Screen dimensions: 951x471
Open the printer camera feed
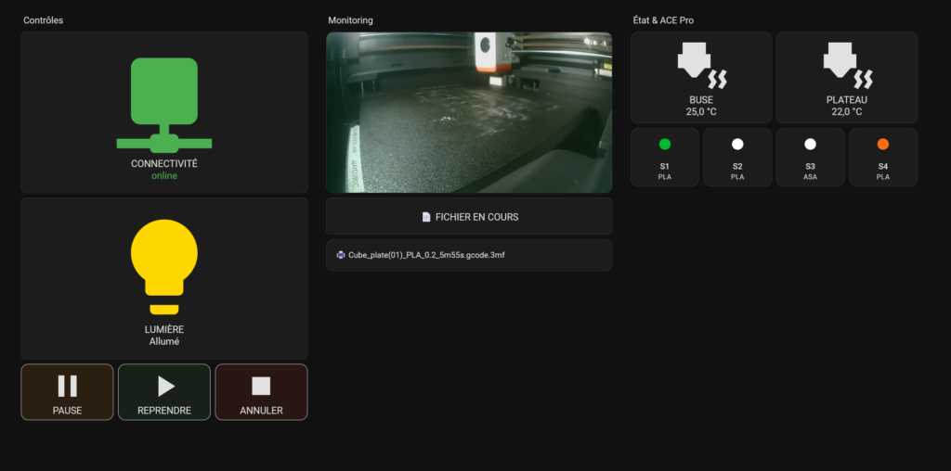pyautogui.click(x=469, y=112)
